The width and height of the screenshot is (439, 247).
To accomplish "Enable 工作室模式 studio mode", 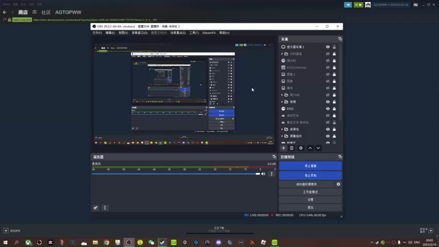I will pos(311,192).
